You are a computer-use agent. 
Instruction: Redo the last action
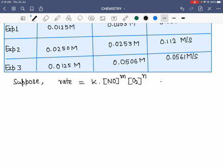[x=191, y=9]
